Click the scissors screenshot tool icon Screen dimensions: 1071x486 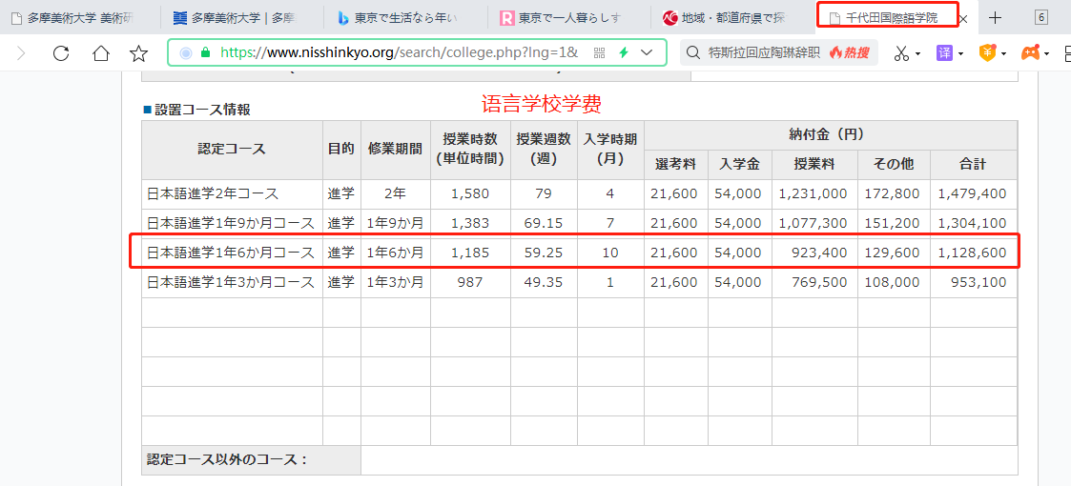[x=901, y=53]
